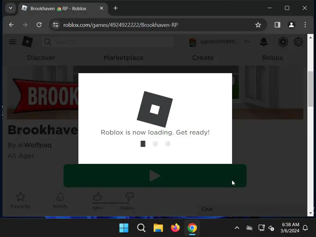
Task: Open the Create tab
Action: click(x=203, y=58)
